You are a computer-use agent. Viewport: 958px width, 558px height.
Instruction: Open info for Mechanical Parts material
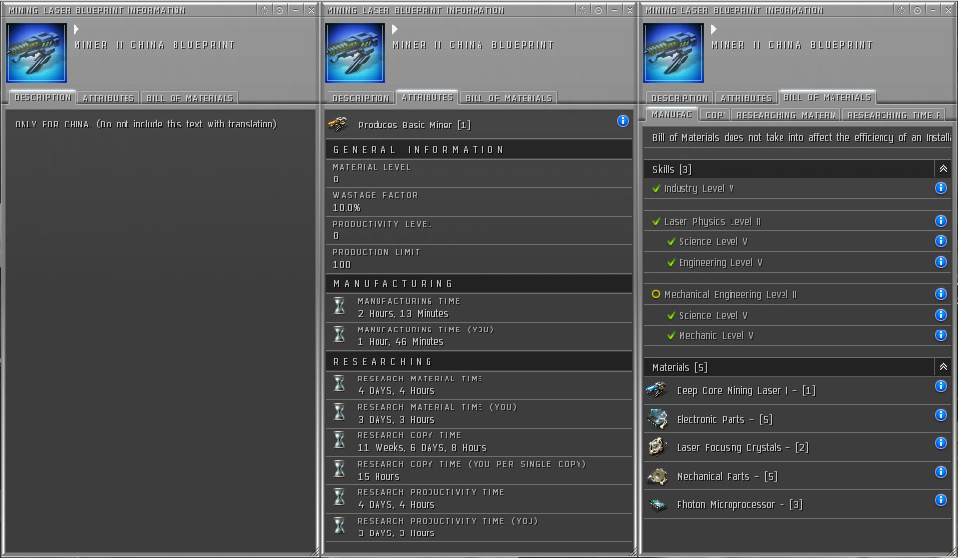pos(941,472)
